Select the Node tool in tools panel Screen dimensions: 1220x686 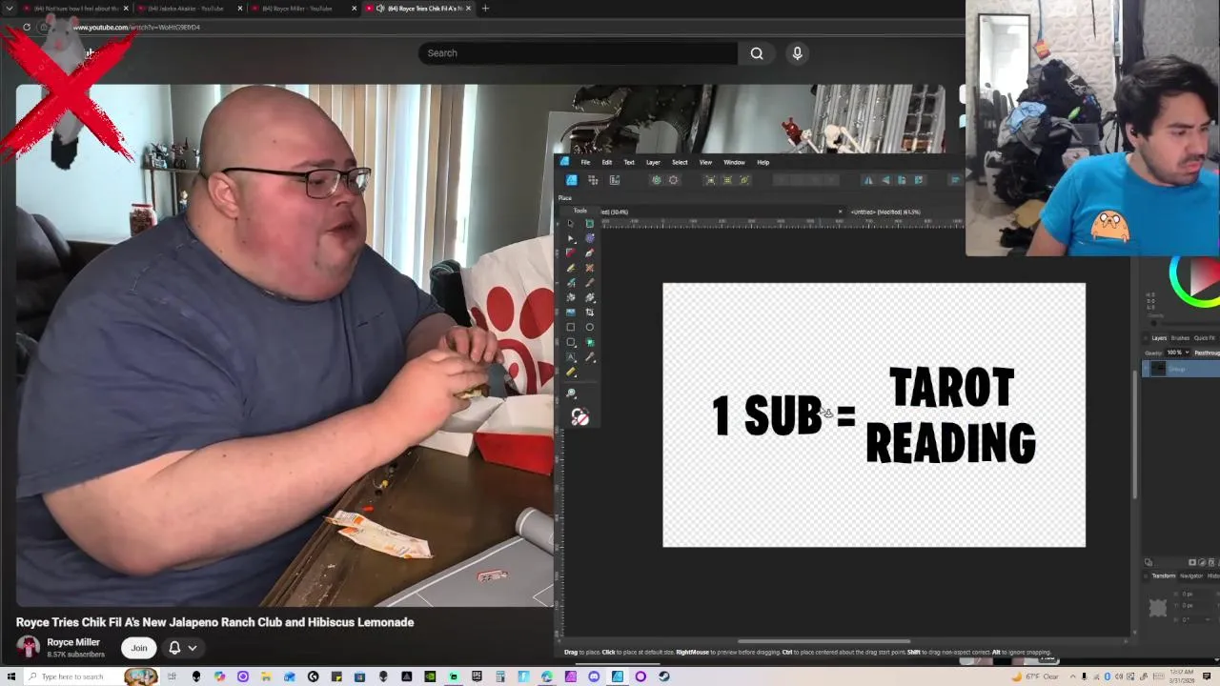(x=571, y=238)
